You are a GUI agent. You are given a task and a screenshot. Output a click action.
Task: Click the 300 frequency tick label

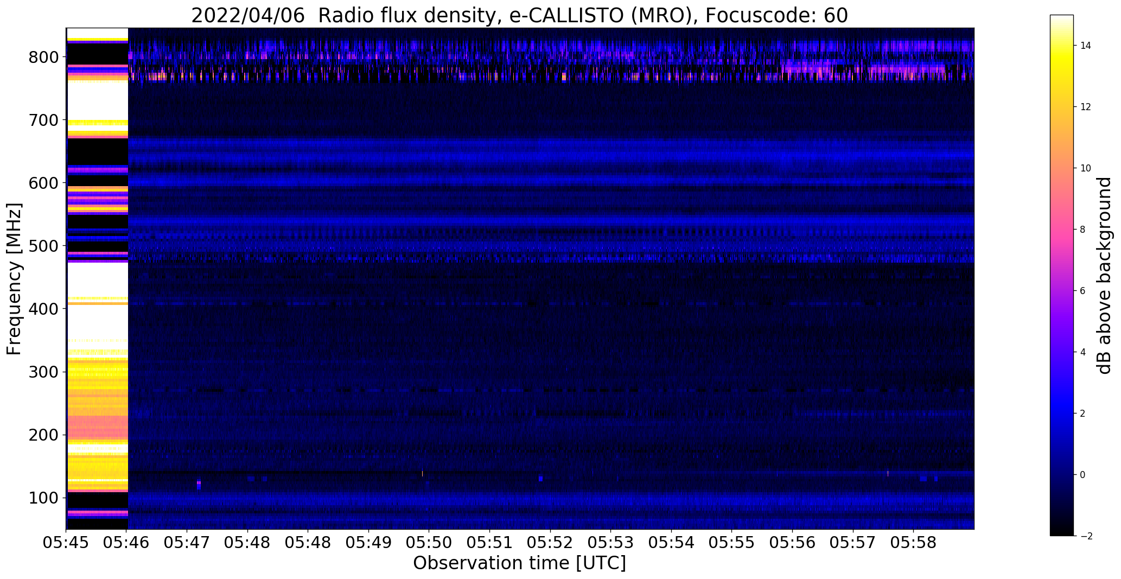tap(43, 372)
